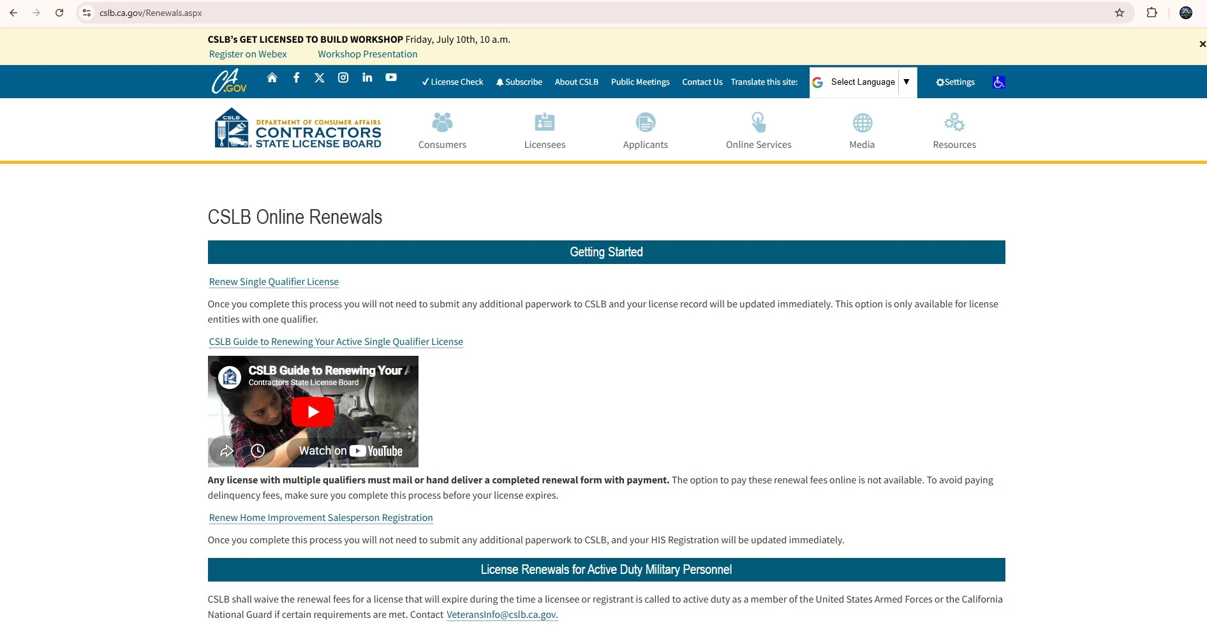Click the CSLB Online Renewals heading
The height and width of the screenshot is (630, 1207).
click(295, 217)
